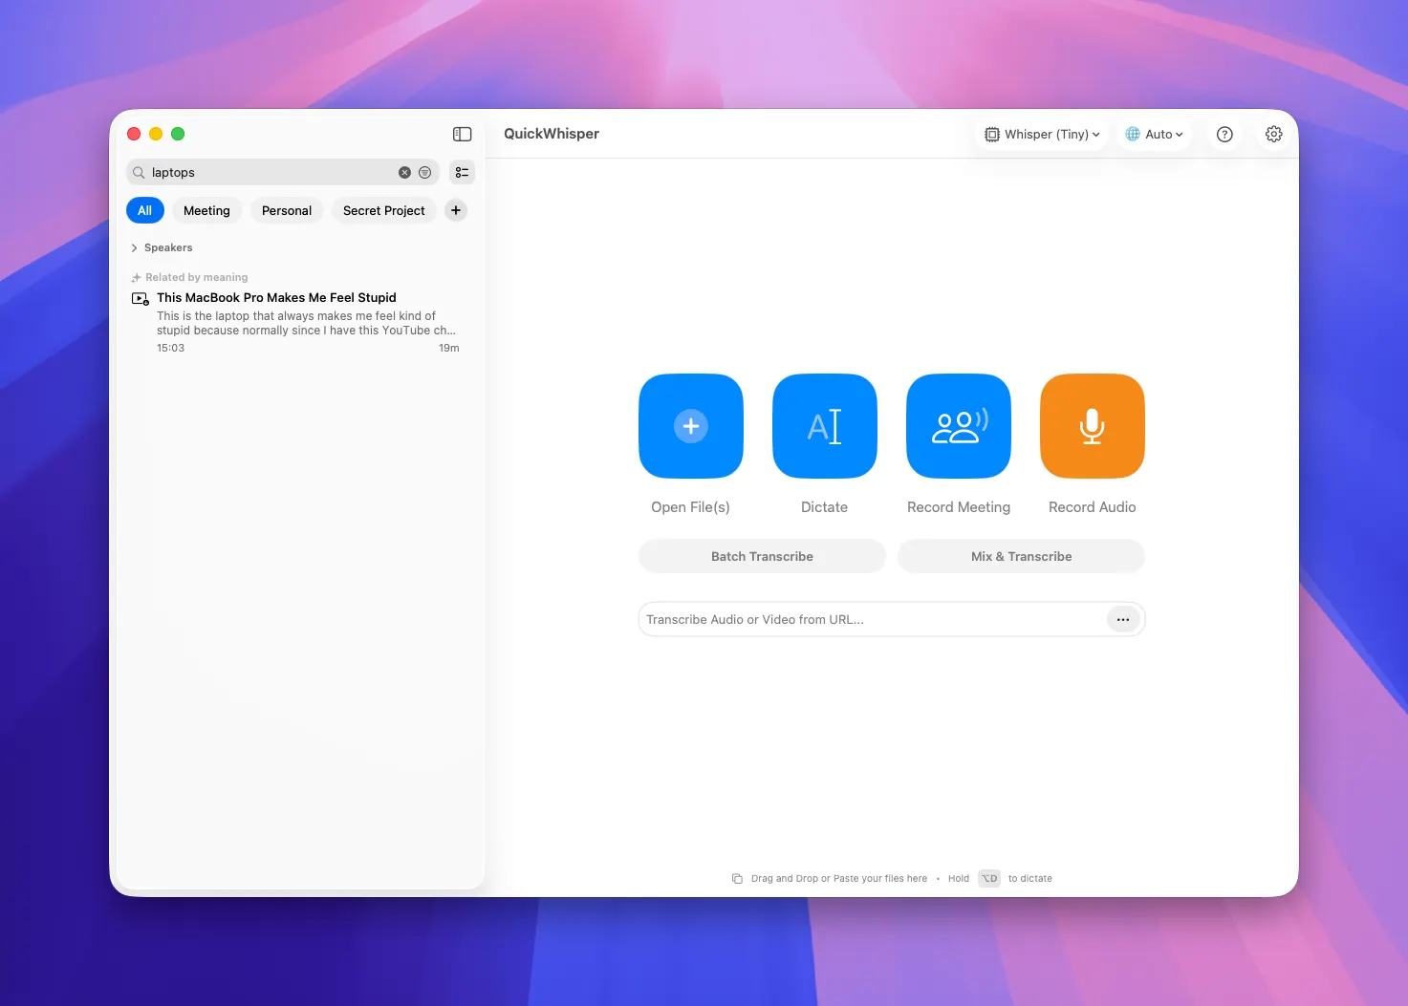Click the chip icon beside Whisper

pos(992,135)
